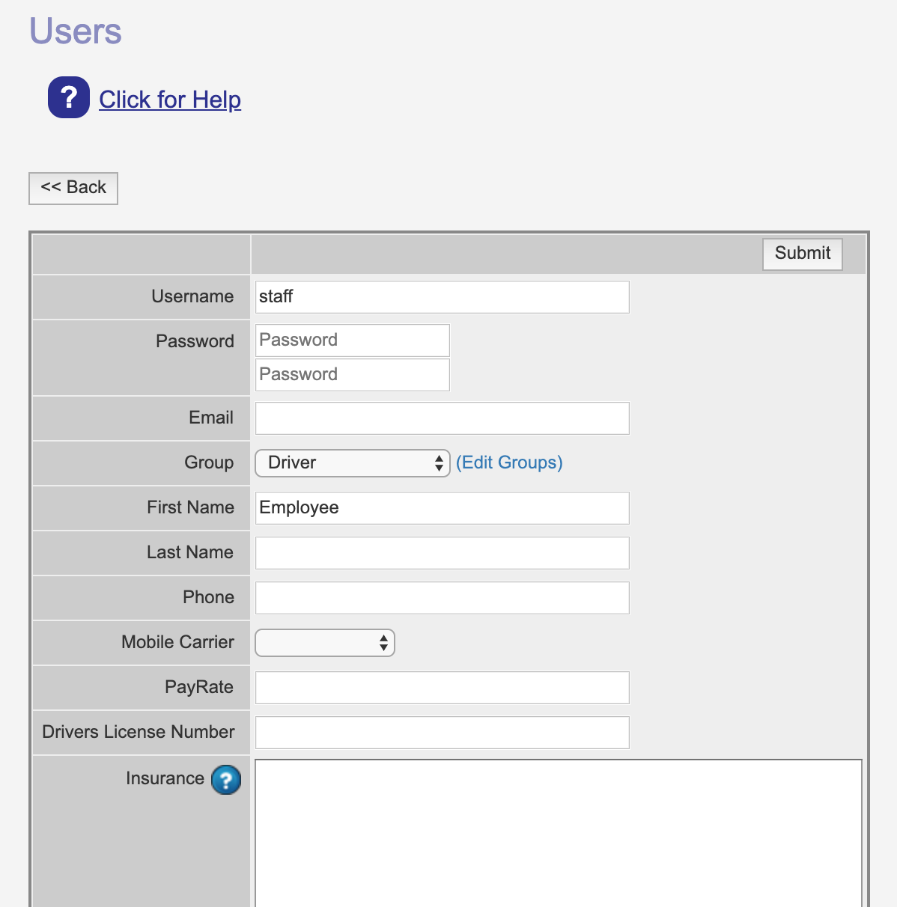The image size is (897, 907).
Task: Click the PayRate input field
Action: pos(442,688)
